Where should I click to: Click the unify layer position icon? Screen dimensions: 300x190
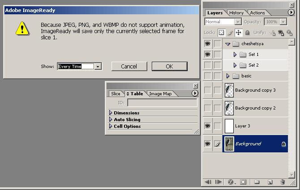[272, 33]
